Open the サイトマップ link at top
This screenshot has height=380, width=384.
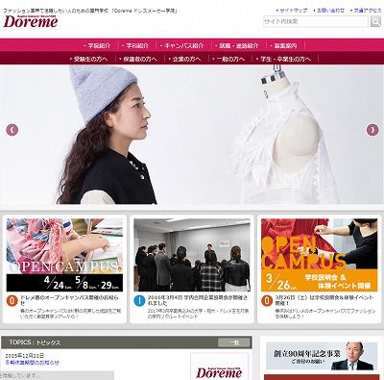[x=292, y=11]
